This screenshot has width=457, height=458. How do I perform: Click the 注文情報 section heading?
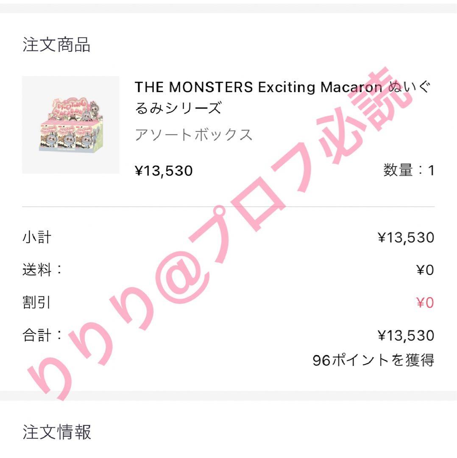[x=57, y=432]
